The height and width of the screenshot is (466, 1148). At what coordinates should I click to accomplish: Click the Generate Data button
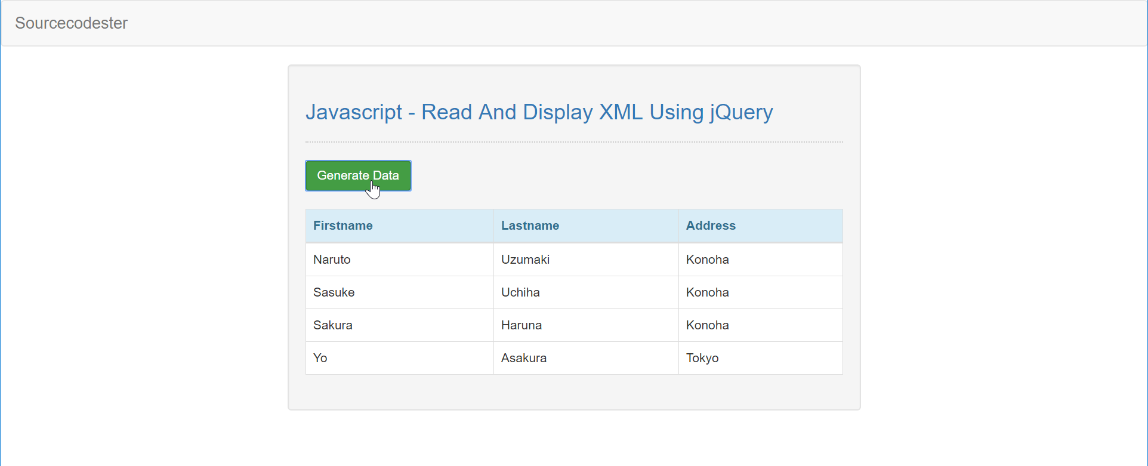pyautogui.click(x=358, y=175)
